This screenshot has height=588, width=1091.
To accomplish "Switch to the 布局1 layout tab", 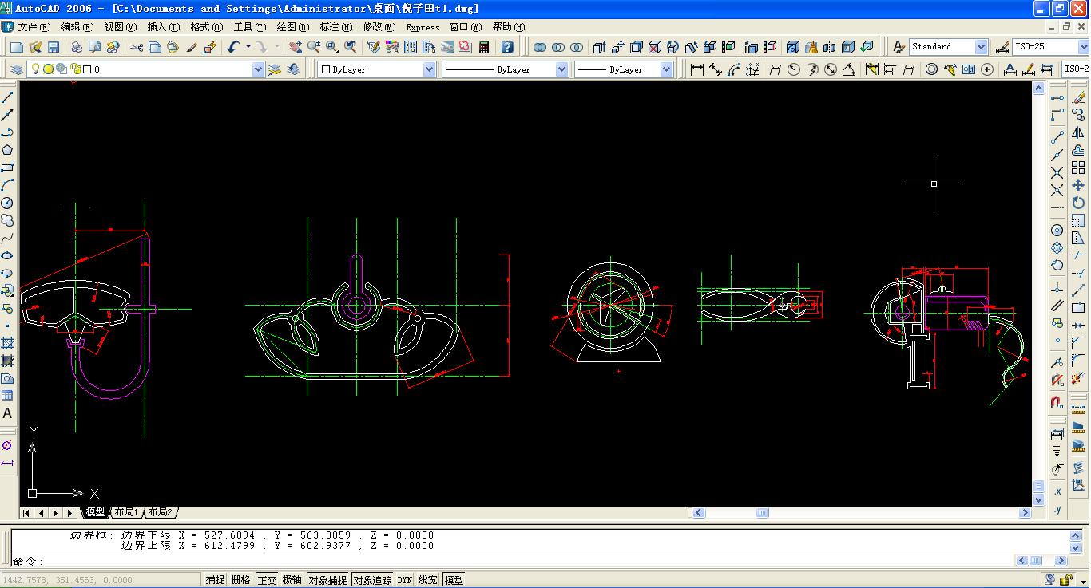I will pos(126,512).
